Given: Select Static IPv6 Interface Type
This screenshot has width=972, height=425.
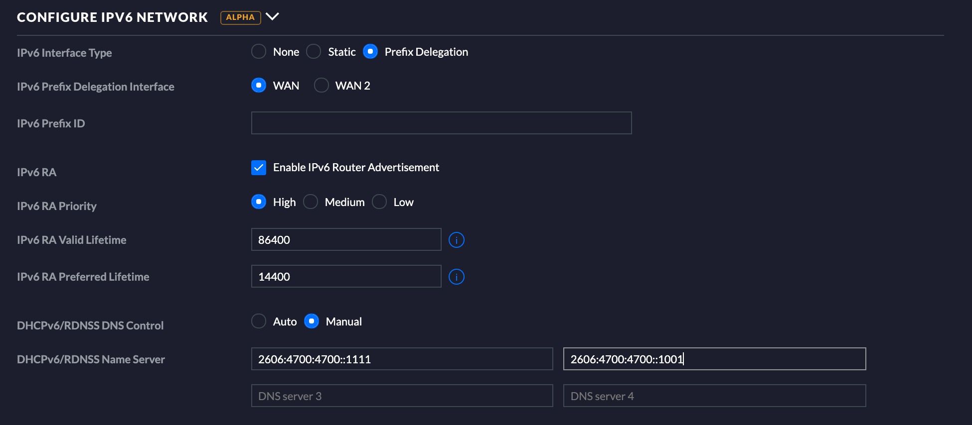Looking at the screenshot, I should pyautogui.click(x=314, y=52).
